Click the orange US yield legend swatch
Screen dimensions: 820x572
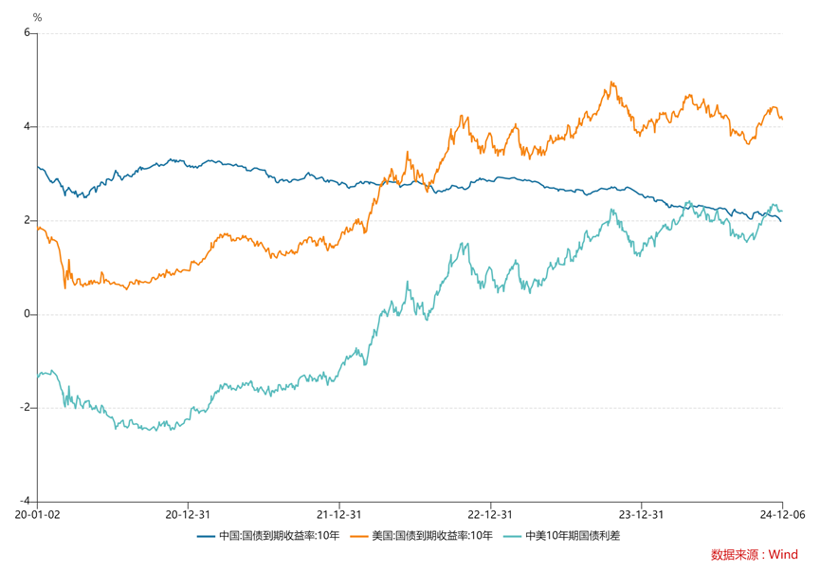(x=360, y=536)
